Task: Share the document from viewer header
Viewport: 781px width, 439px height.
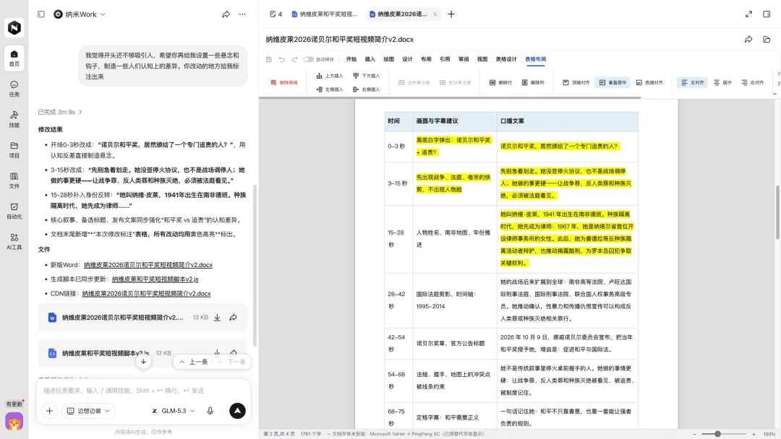Action: tap(748, 39)
